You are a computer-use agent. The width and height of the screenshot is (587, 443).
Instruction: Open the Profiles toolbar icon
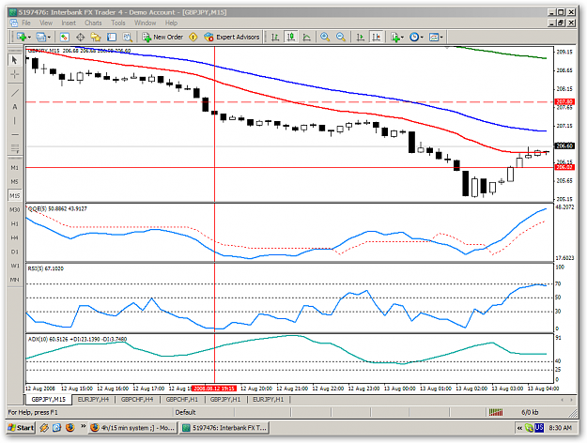click(40, 37)
